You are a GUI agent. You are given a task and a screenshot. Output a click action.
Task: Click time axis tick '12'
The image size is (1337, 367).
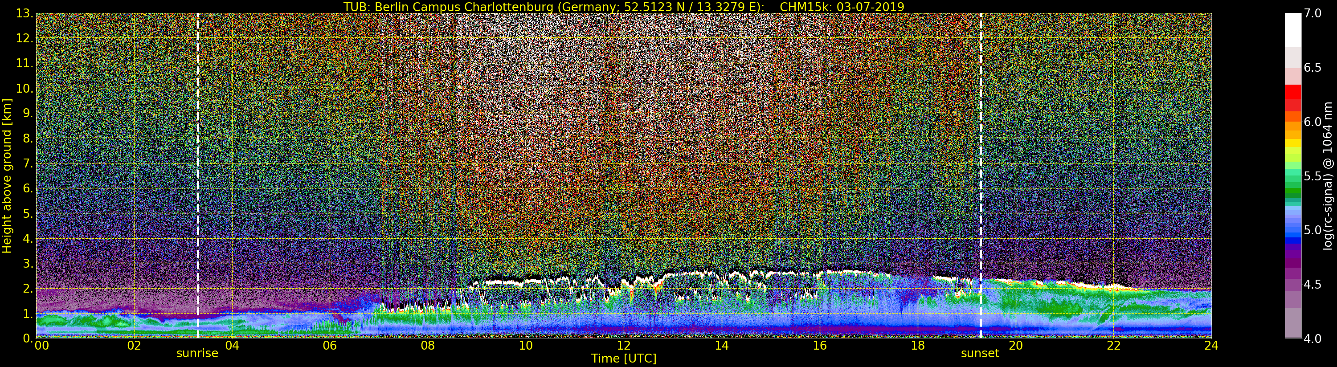624,346
